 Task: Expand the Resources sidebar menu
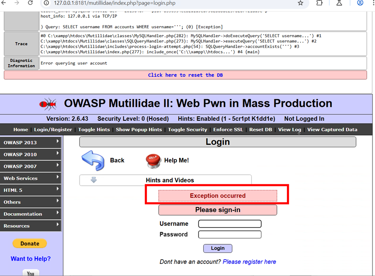point(30,226)
